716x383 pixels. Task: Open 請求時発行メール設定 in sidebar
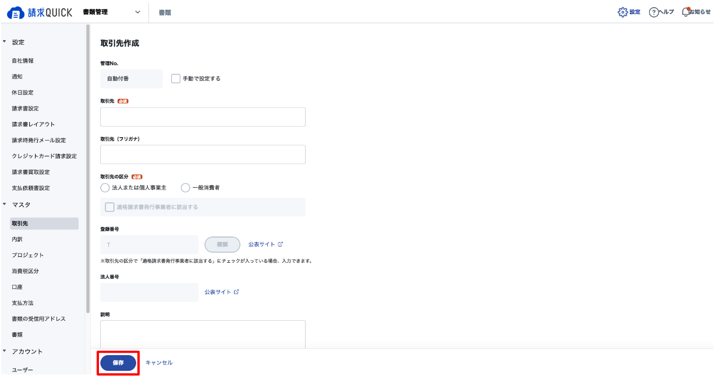point(39,140)
